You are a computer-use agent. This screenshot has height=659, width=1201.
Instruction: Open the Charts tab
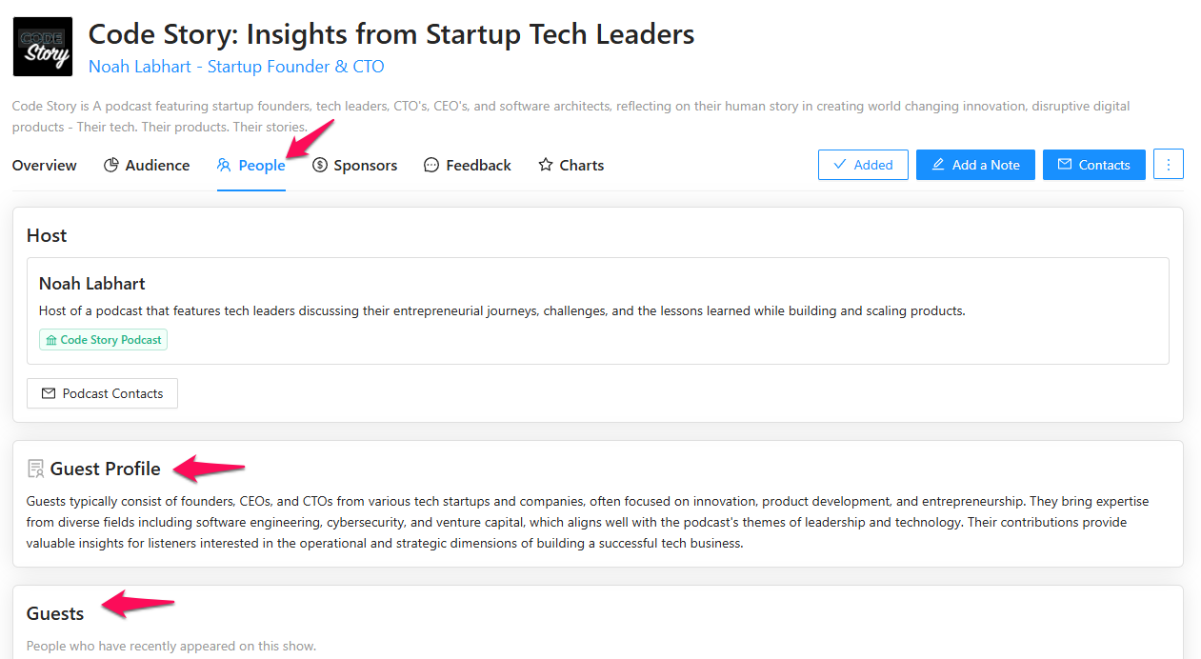pos(571,165)
